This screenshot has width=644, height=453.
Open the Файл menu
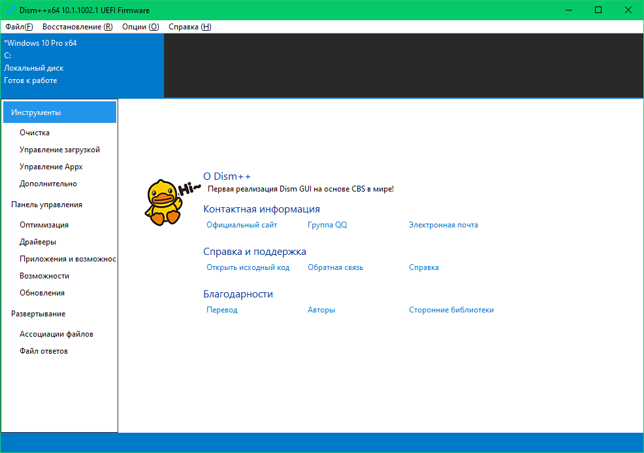tap(19, 27)
